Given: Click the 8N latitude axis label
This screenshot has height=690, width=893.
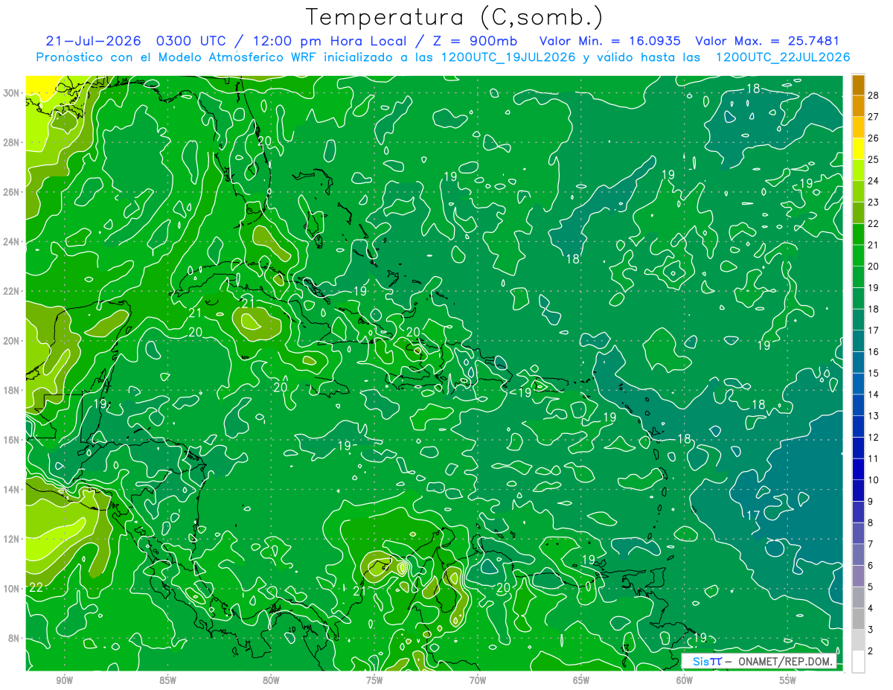Looking at the screenshot, I should (x=14, y=638).
